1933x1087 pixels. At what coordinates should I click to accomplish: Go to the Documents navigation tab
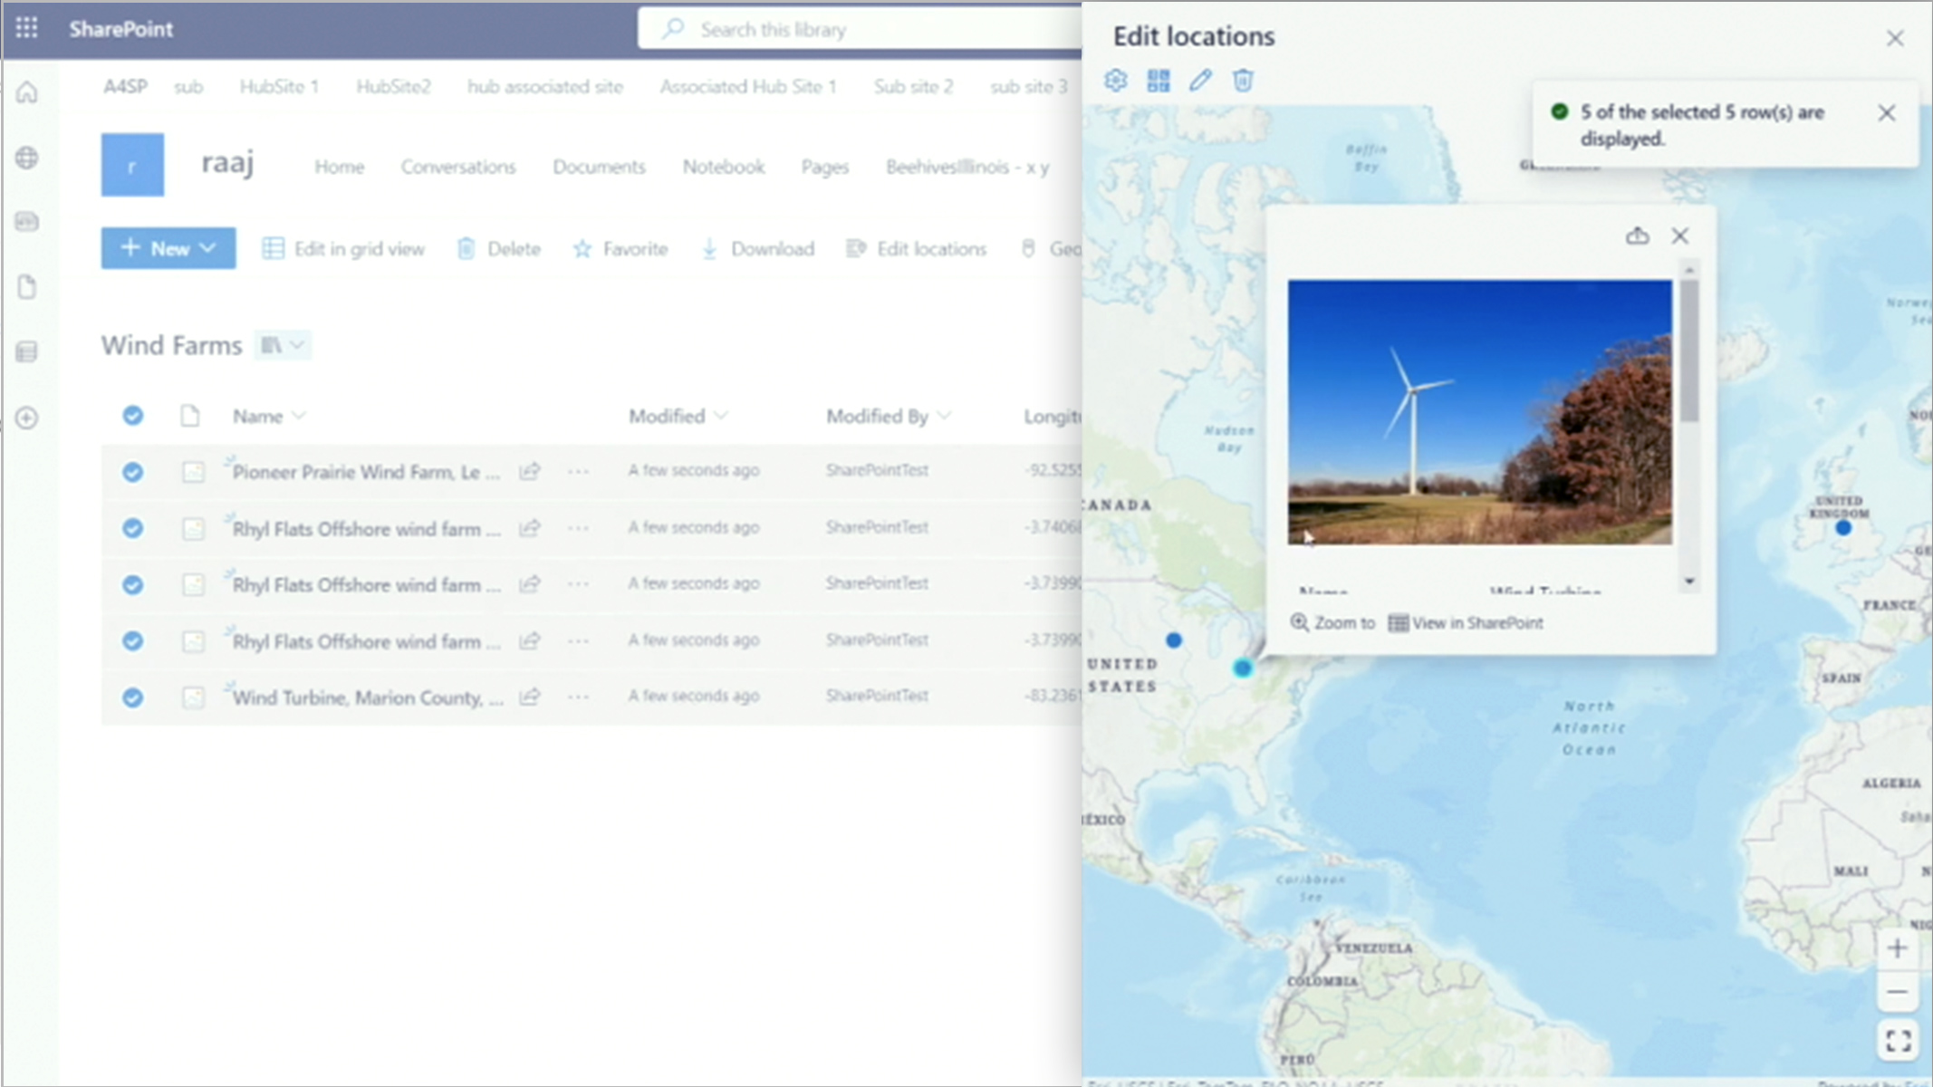tap(599, 167)
